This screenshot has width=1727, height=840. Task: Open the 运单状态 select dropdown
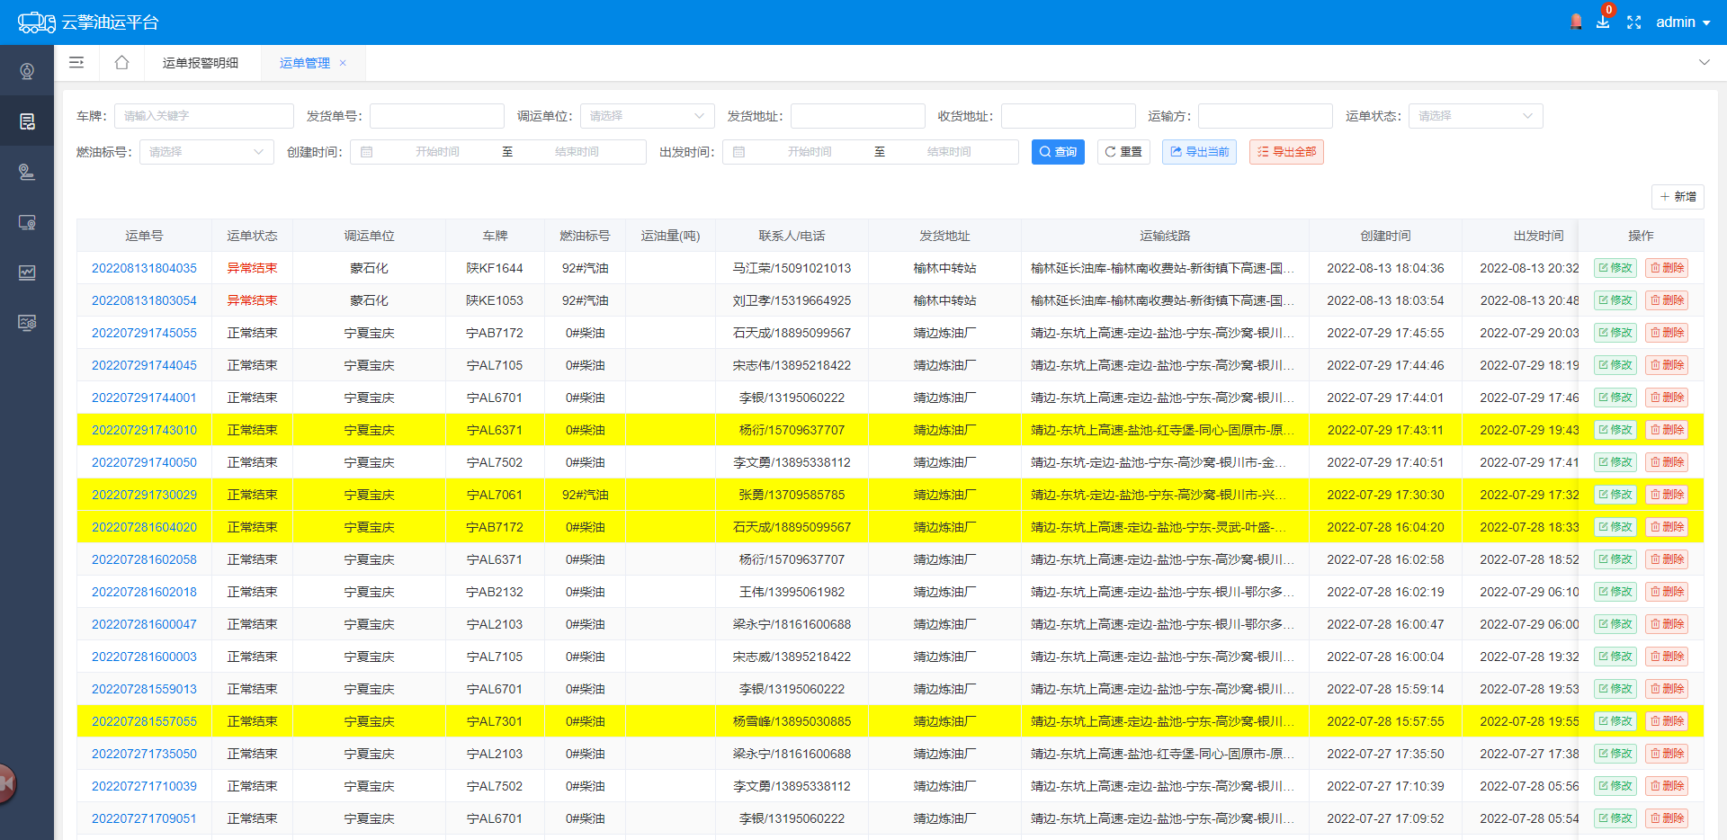click(1475, 116)
